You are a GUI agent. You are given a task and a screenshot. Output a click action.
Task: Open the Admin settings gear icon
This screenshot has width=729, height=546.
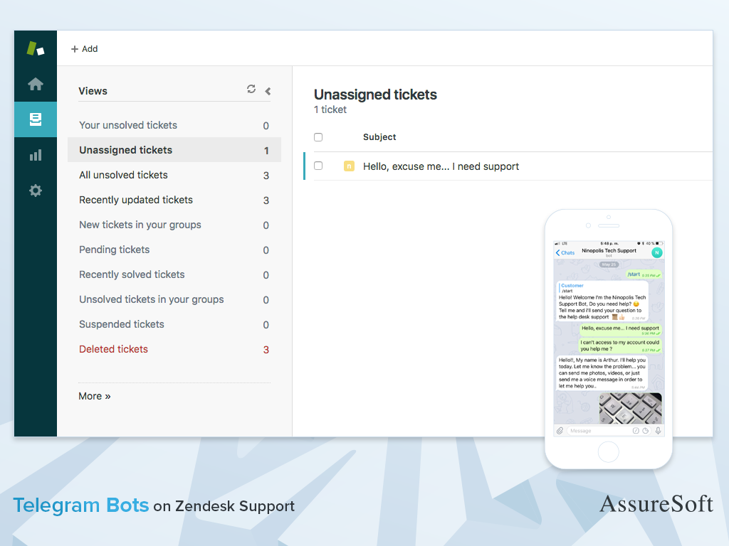36,191
